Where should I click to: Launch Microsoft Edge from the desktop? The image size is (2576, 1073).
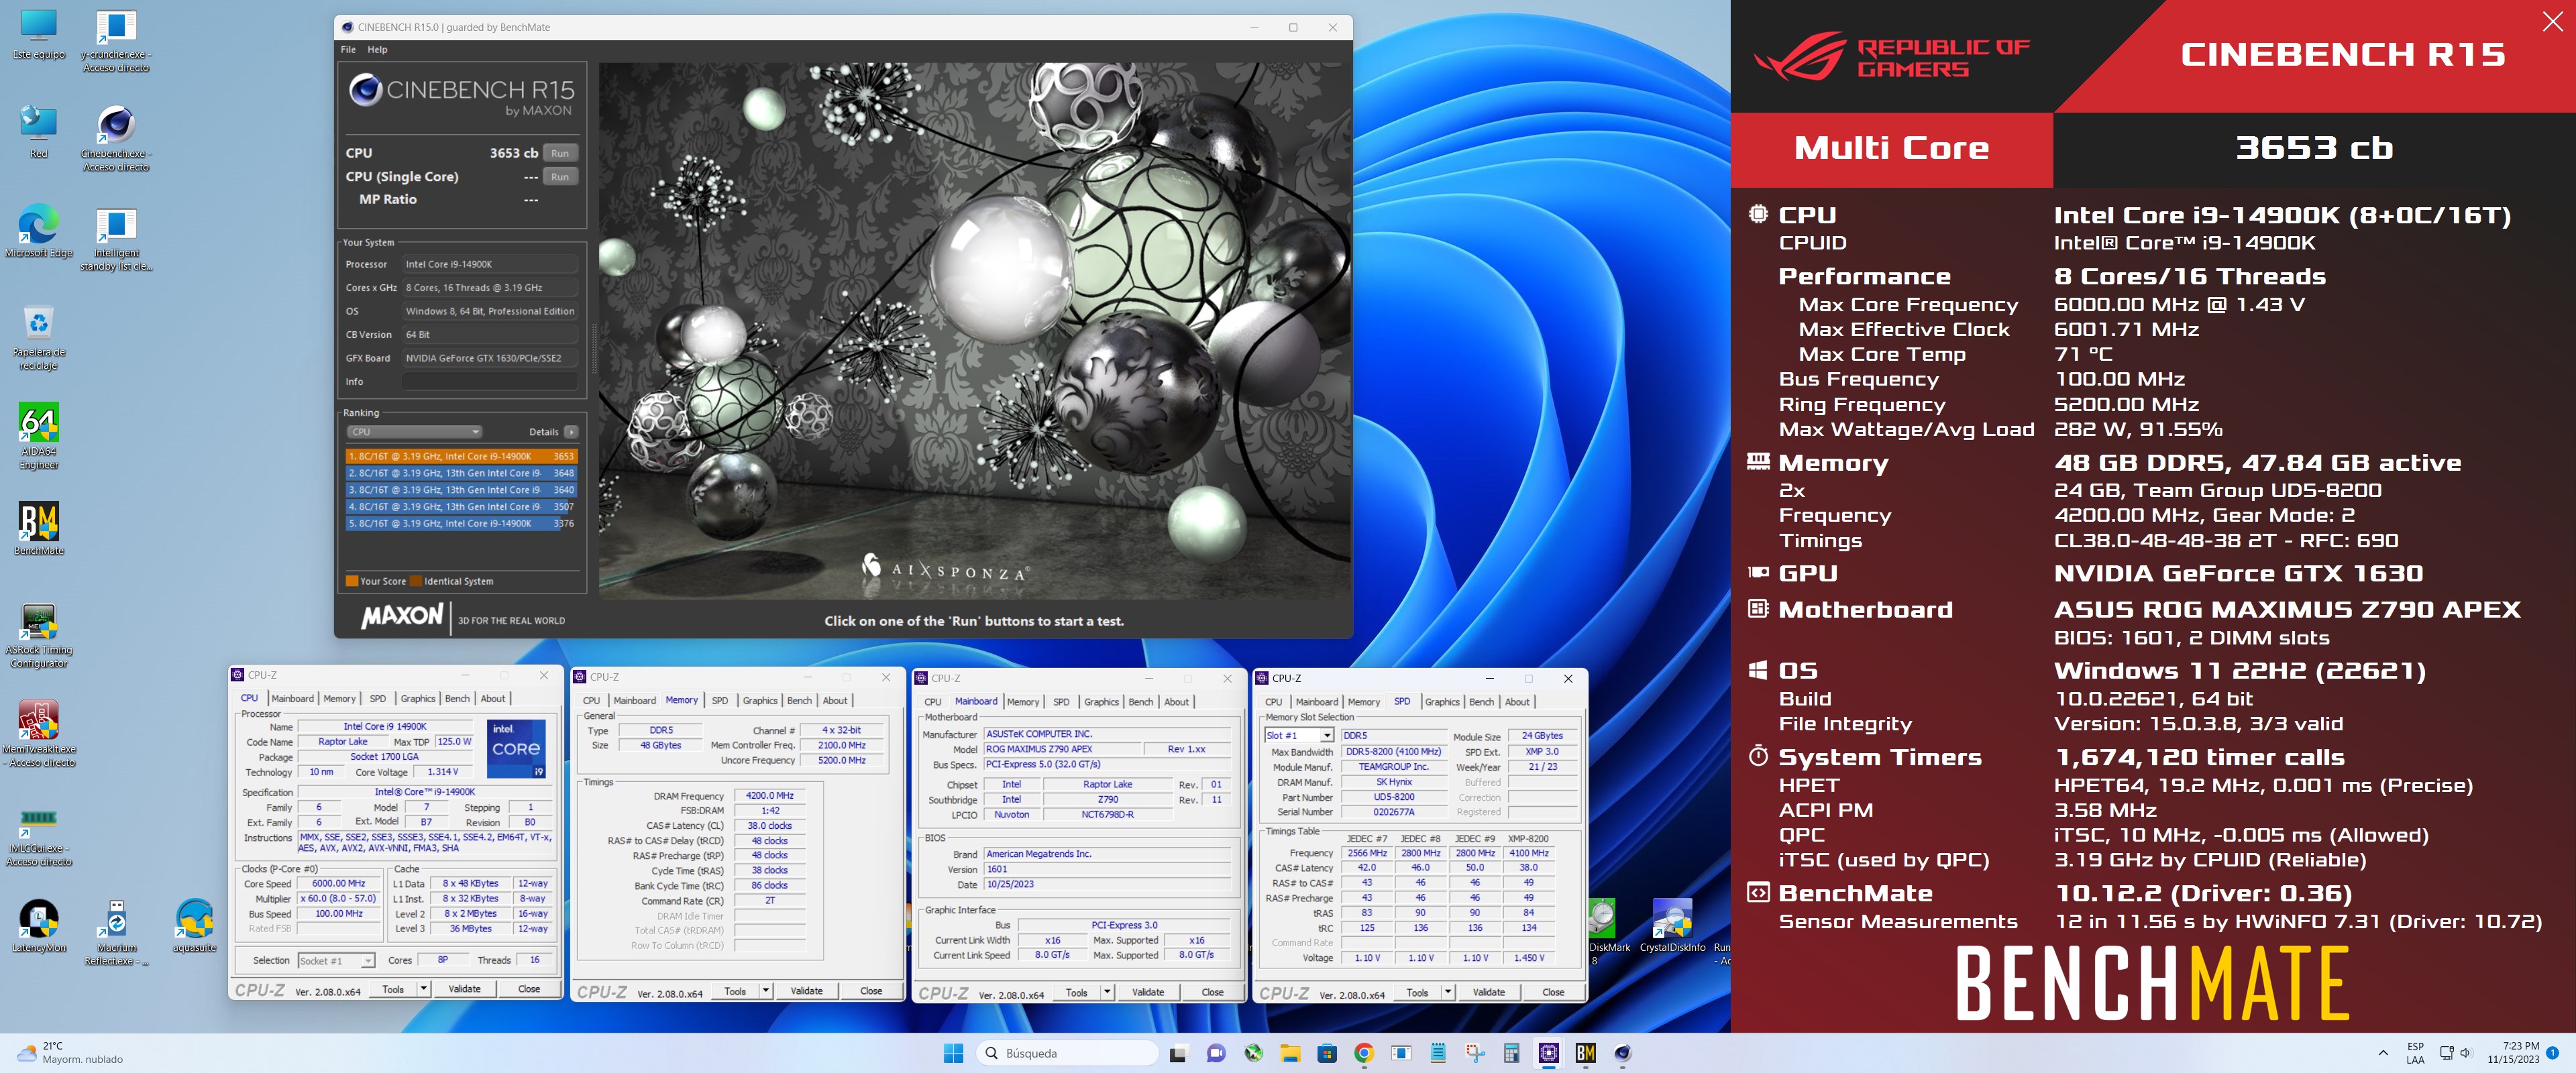click(x=39, y=232)
